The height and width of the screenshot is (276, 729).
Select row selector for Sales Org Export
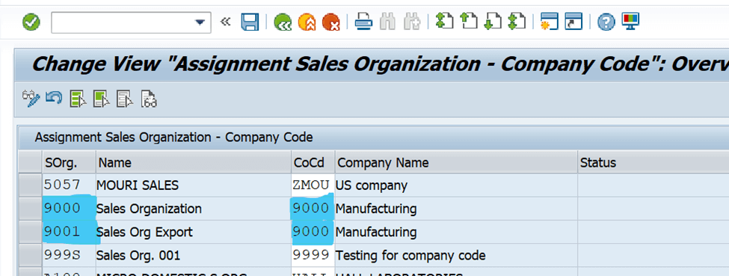30,232
